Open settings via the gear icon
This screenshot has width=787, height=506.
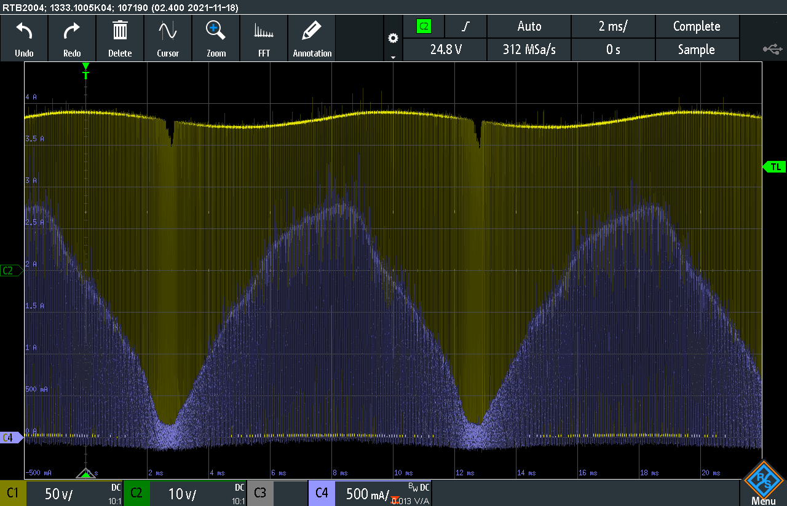tap(393, 39)
